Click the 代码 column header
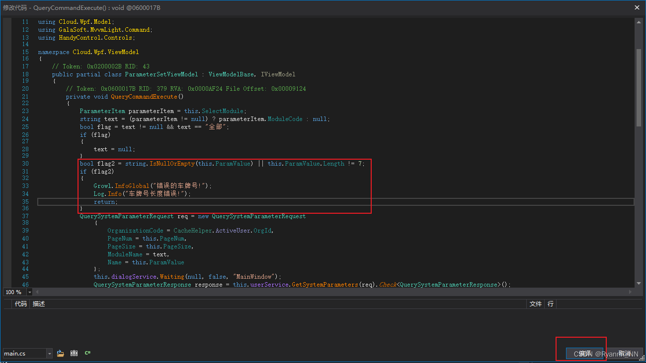 21,303
